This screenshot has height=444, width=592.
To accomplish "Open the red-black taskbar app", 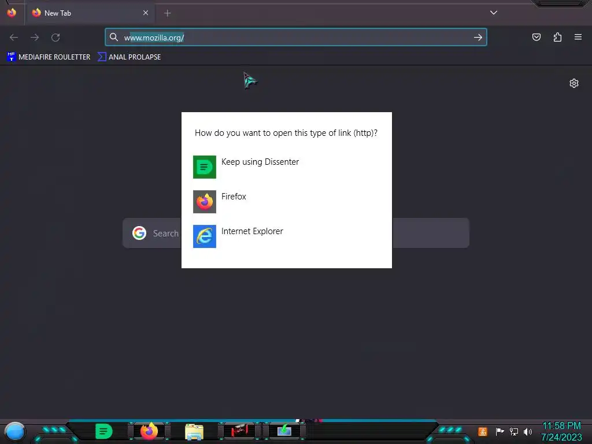I will point(239,431).
